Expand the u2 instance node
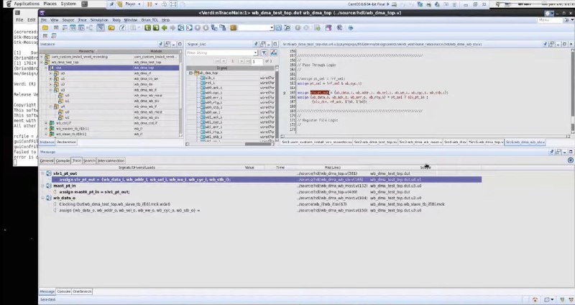This screenshot has width=575, height=305. coord(50,84)
